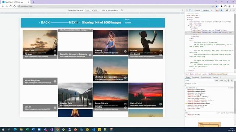
Task: Click info icon on Gabriela Palai card
Action: (90, 104)
